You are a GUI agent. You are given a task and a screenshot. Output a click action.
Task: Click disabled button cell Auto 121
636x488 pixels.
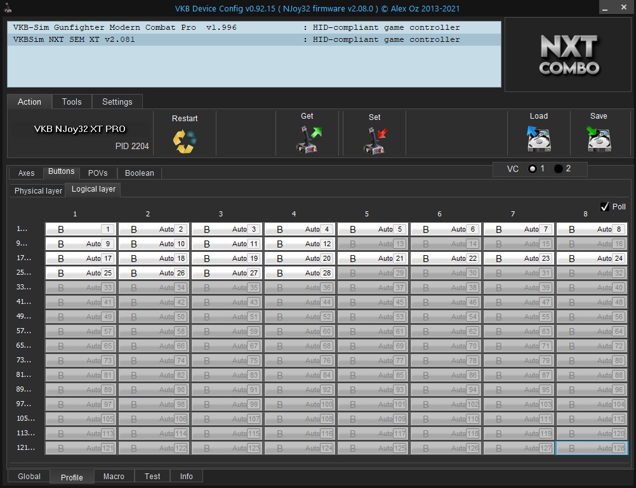(81, 448)
